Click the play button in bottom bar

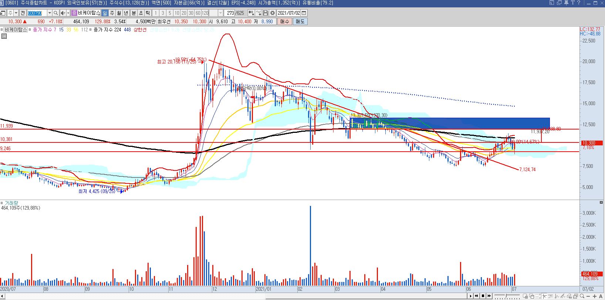tap(470, 296)
